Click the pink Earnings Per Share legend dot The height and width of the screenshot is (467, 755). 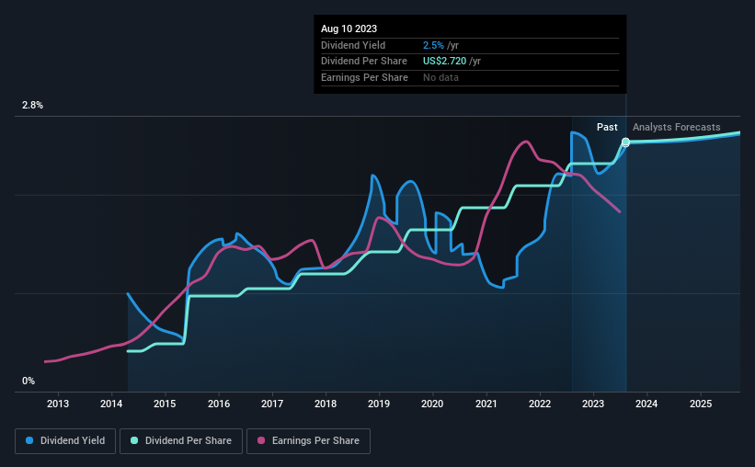coord(261,440)
